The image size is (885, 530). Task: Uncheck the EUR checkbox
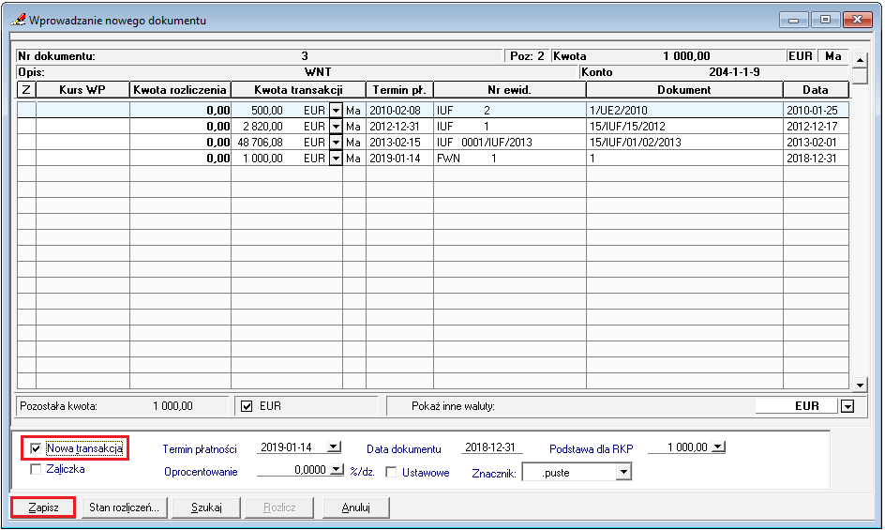247,406
